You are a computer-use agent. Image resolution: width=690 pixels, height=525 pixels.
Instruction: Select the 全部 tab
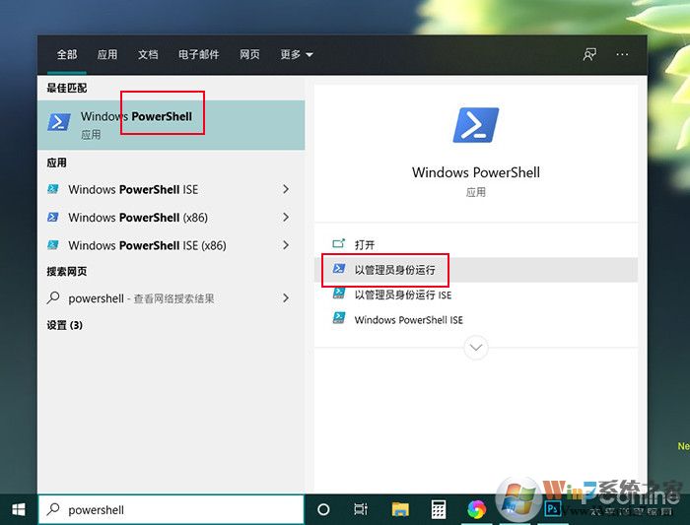tap(67, 54)
